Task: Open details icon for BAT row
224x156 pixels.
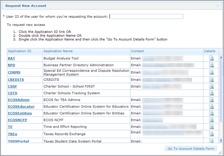Action: 211,58
